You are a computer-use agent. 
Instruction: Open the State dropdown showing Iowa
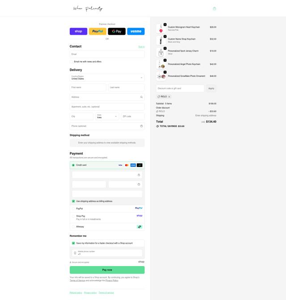point(107,117)
